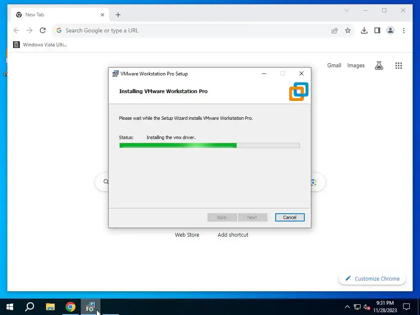The width and height of the screenshot is (420, 315).
Task: Open the Windows Vista Ulti... bookmark
Action: click(x=40, y=45)
